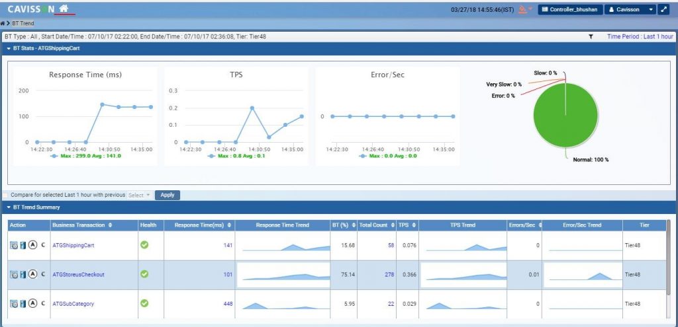Image resolution: width=678 pixels, height=327 pixels.
Task: Click the 0.366 TPS cell
Action: (407, 274)
